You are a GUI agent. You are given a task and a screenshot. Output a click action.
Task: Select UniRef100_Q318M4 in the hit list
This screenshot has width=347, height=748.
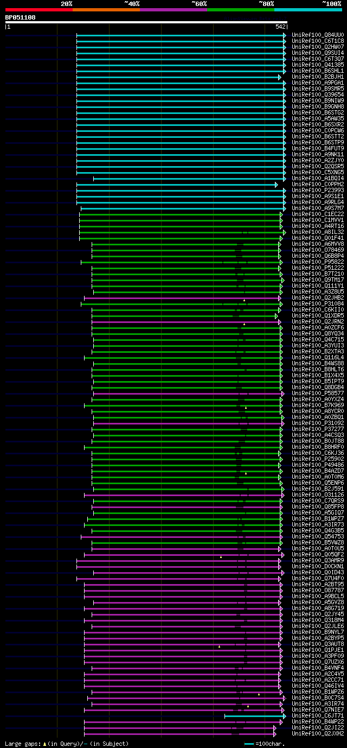(318, 620)
